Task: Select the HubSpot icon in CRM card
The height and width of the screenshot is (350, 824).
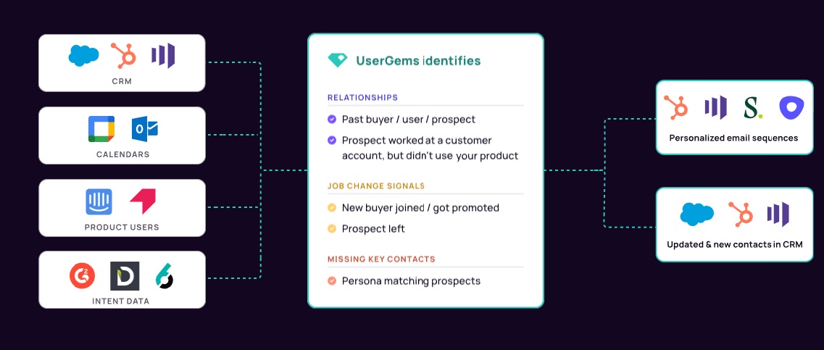Action: click(x=123, y=55)
